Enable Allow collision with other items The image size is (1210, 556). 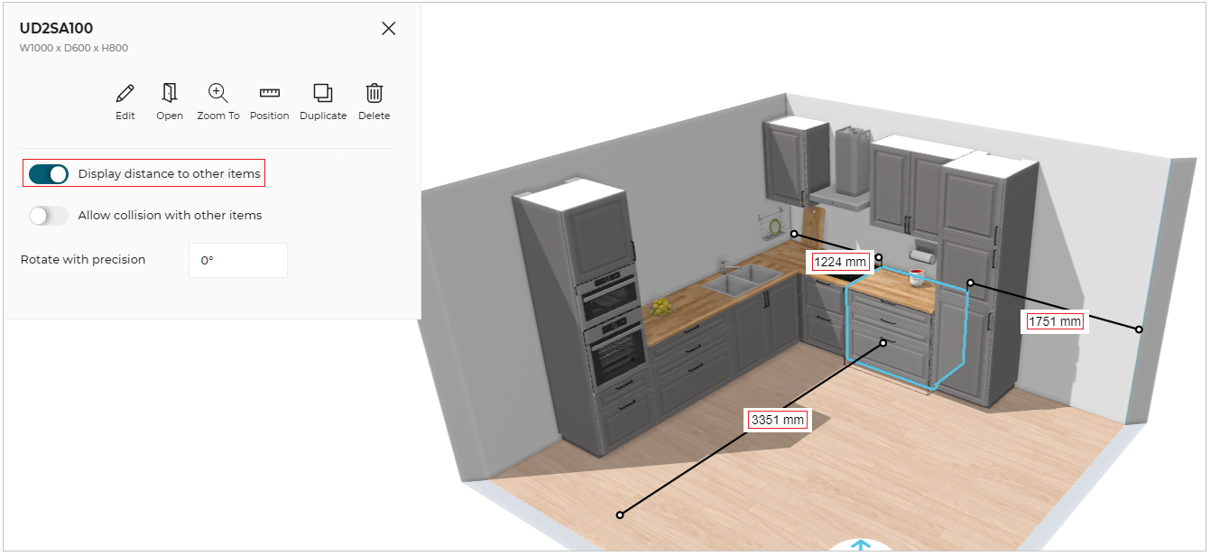49,216
